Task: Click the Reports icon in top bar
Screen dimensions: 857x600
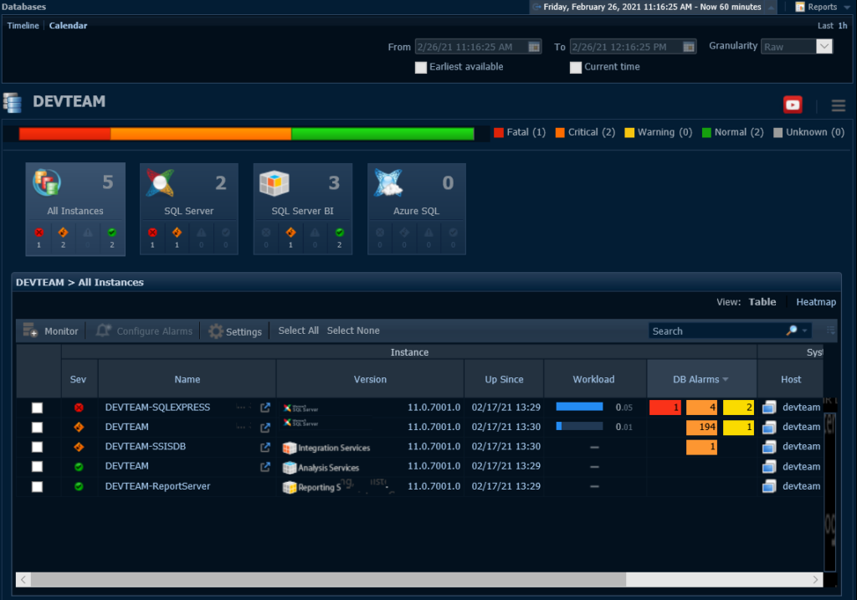Action: (799, 7)
